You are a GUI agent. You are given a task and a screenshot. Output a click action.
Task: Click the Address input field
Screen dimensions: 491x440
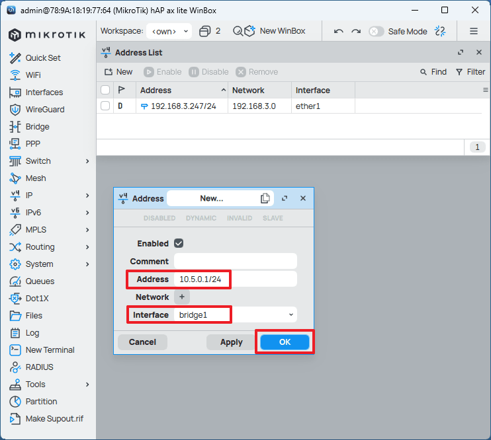(x=235, y=279)
